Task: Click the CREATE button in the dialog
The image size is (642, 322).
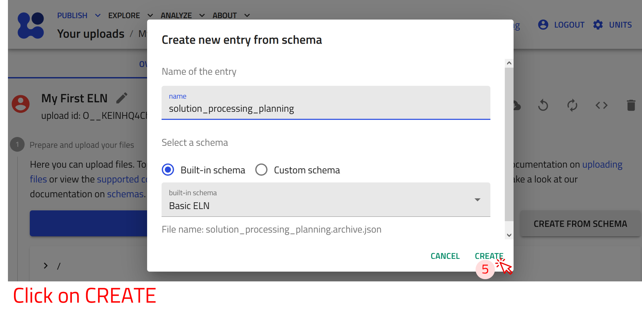Action: (x=489, y=256)
